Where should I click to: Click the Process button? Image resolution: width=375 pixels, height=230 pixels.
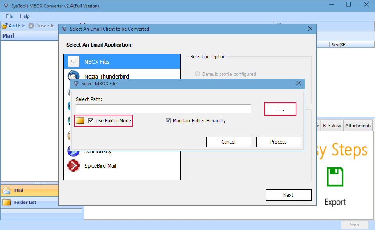pyautogui.click(x=279, y=142)
